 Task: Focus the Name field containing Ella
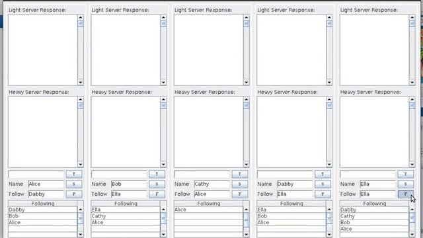377,184
